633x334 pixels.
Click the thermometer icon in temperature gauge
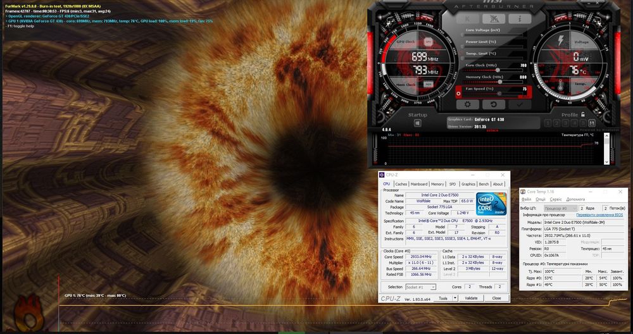560,85
